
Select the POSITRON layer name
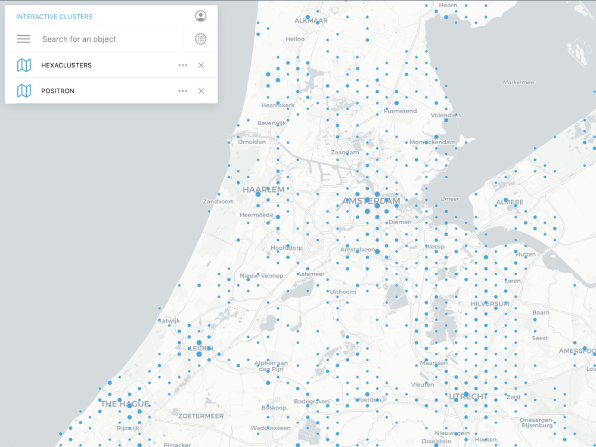(58, 91)
